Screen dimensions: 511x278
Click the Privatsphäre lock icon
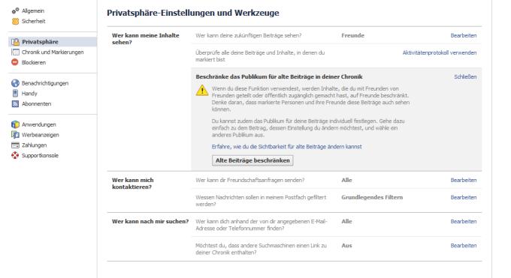pos(15,42)
